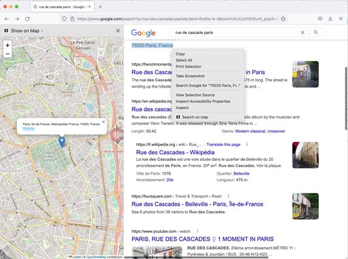Clear the Google search box text
348x259 pixels.
[x=302, y=33]
